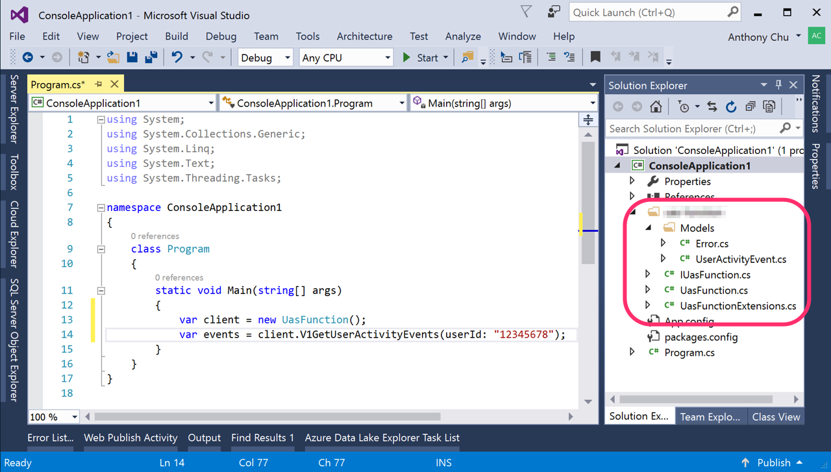Click the notifications flag filter icon
This screenshot has width=831, height=472.
[527, 12]
